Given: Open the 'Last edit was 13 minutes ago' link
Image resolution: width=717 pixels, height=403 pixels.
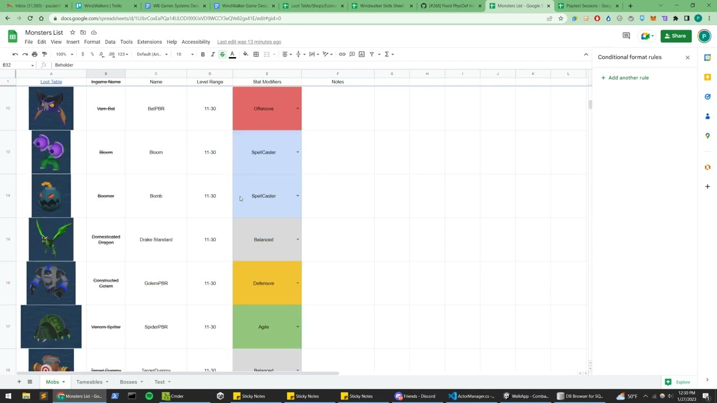Looking at the screenshot, I should [249, 42].
